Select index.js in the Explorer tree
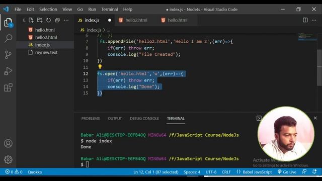 tap(45, 45)
